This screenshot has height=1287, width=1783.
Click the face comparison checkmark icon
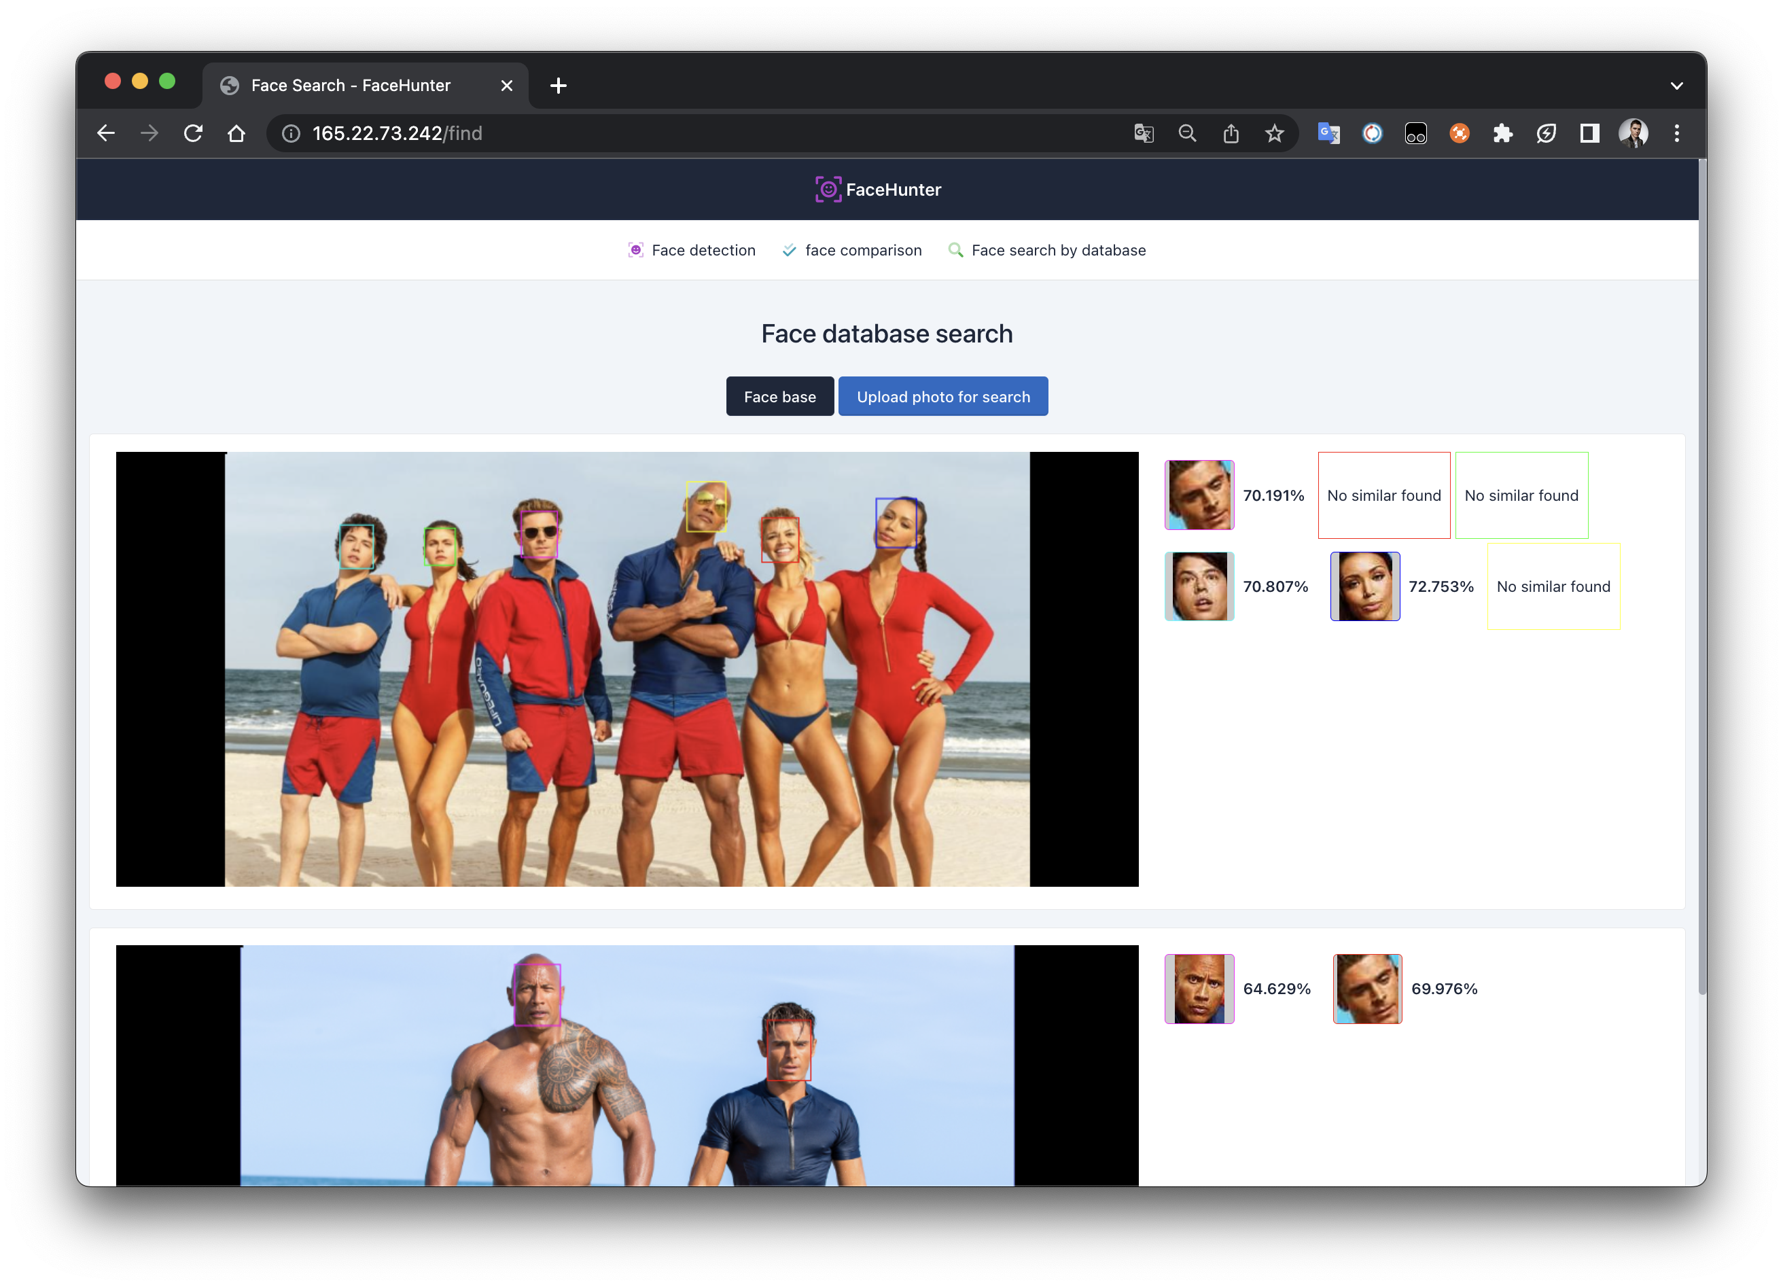click(790, 250)
